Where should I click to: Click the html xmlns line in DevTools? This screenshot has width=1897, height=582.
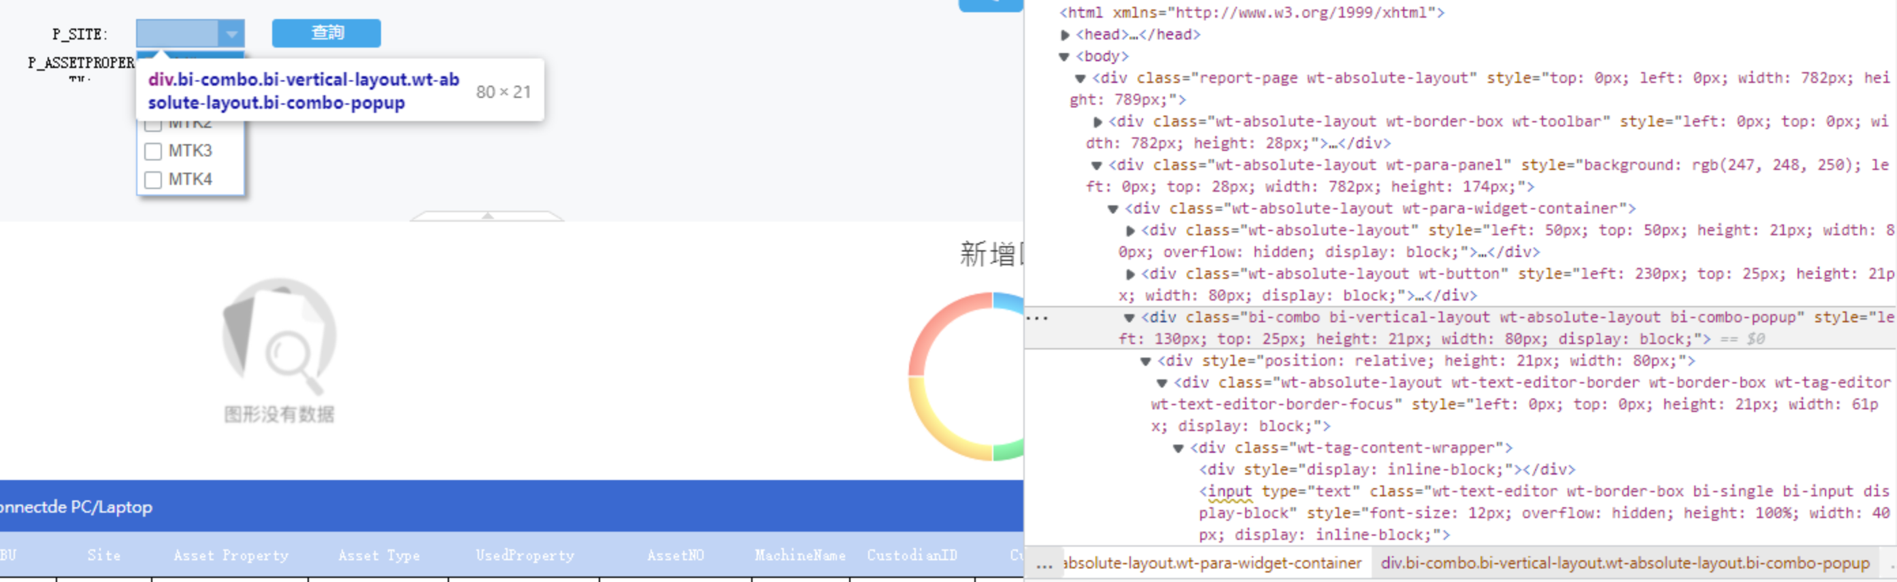click(1252, 12)
